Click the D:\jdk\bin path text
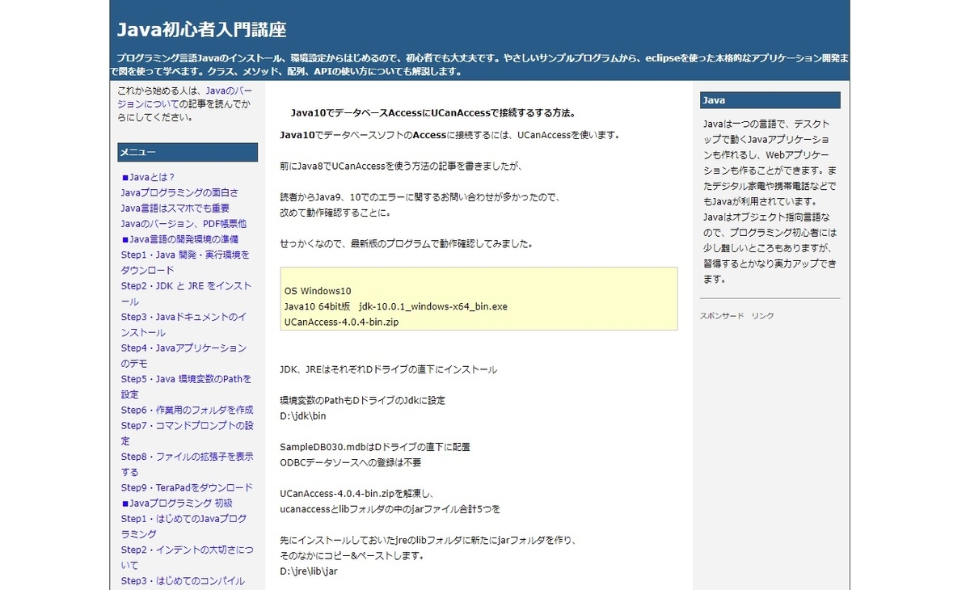The height and width of the screenshot is (590, 970). pos(303,415)
